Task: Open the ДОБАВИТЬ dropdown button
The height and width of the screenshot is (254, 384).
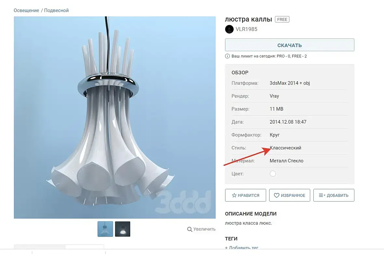Action: [x=334, y=195]
